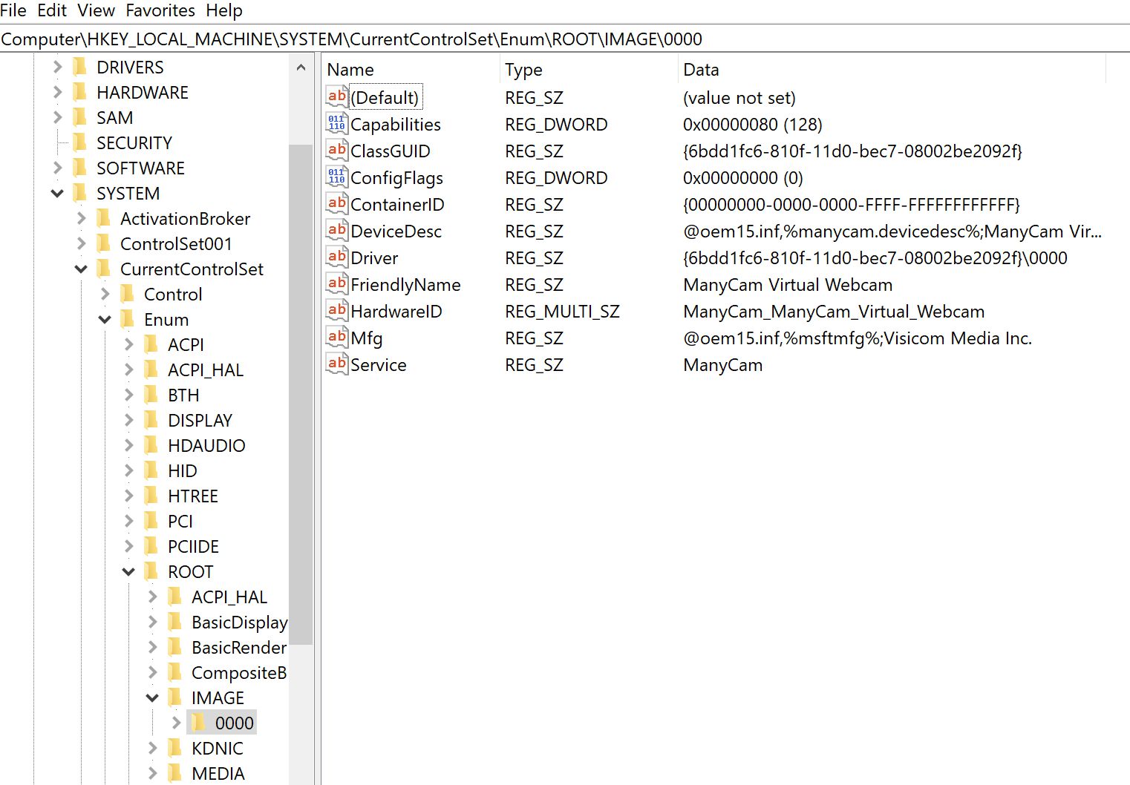Viewport: 1130px width, 785px height.
Task: Open the Edit menu
Action: (52, 10)
